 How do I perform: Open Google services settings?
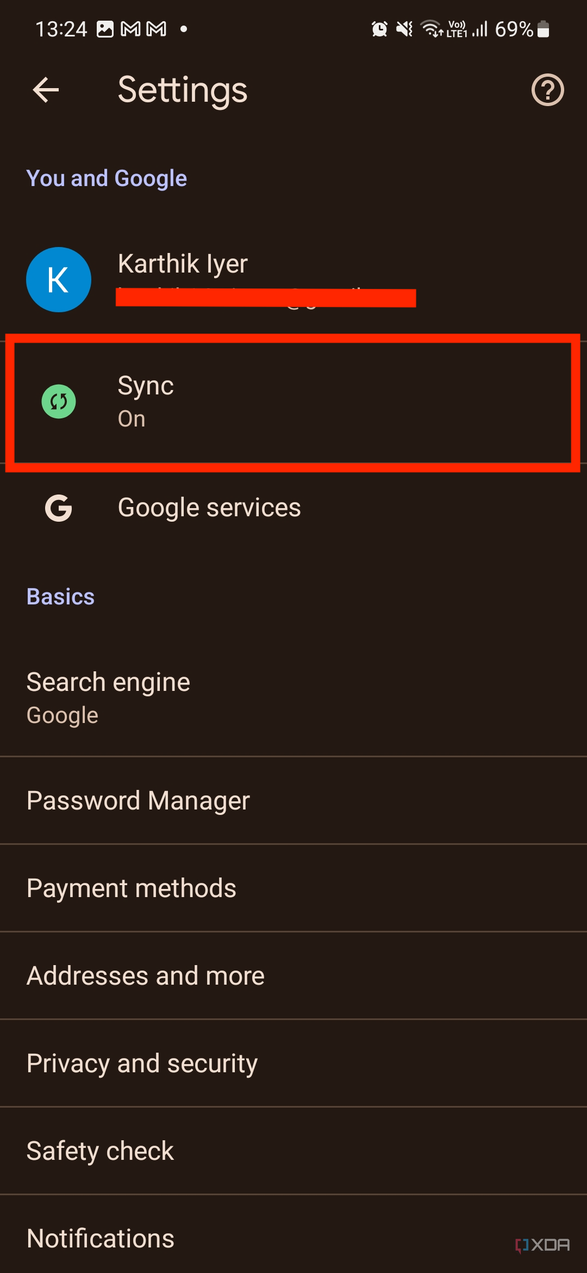pos(209,508)
